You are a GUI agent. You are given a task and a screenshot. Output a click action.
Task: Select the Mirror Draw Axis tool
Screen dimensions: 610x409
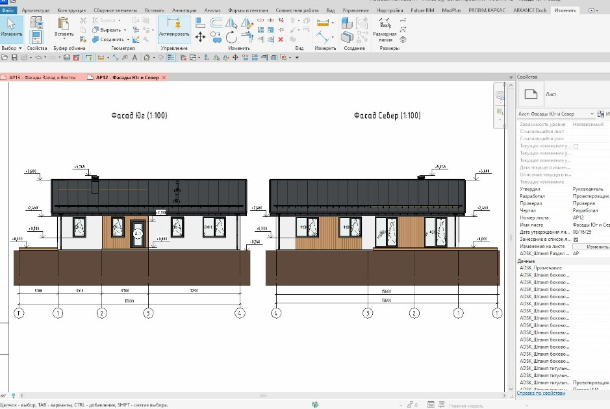click(247, 23)
